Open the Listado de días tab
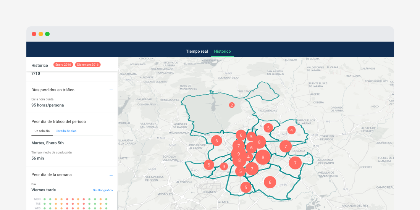 [x=66, y=131]
